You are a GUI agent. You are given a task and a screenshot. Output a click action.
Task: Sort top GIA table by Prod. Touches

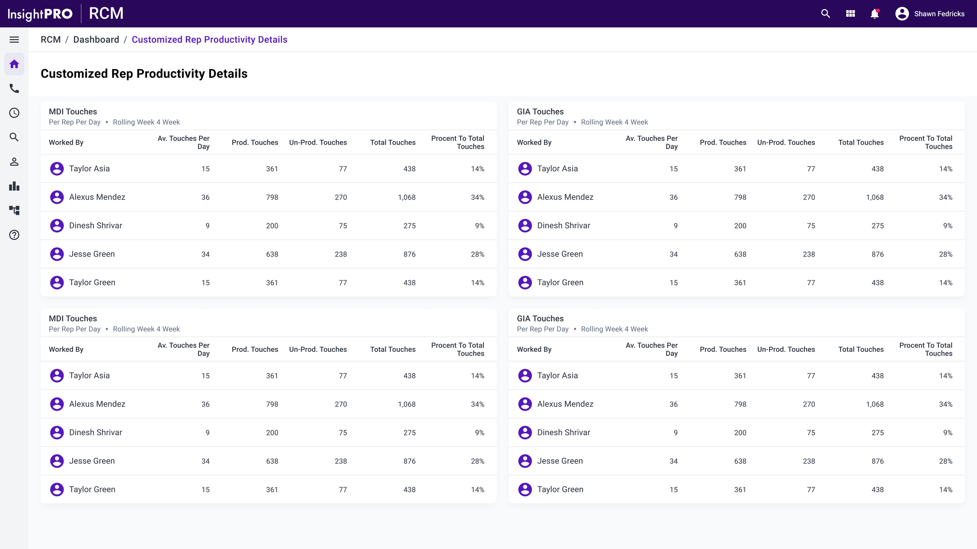723,143
